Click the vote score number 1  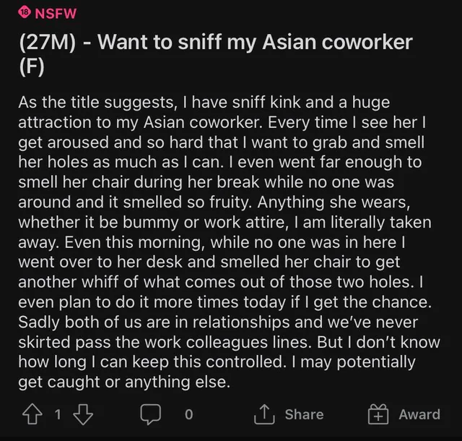(58, 414)
